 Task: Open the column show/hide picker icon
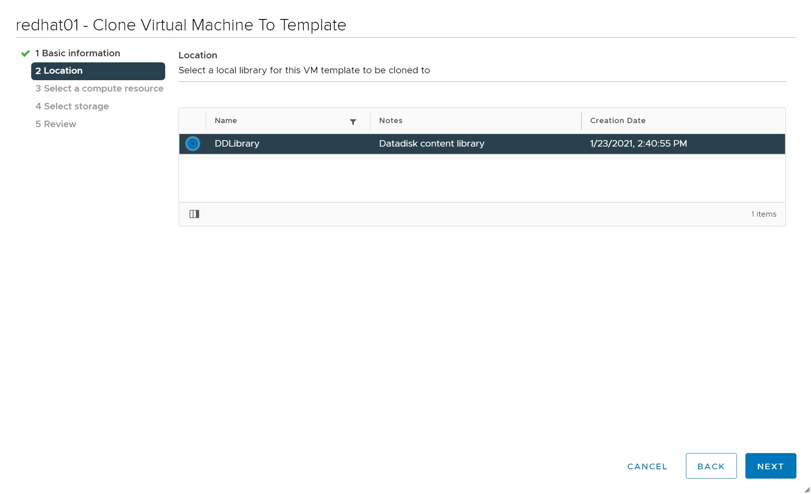tap(194, 214)
